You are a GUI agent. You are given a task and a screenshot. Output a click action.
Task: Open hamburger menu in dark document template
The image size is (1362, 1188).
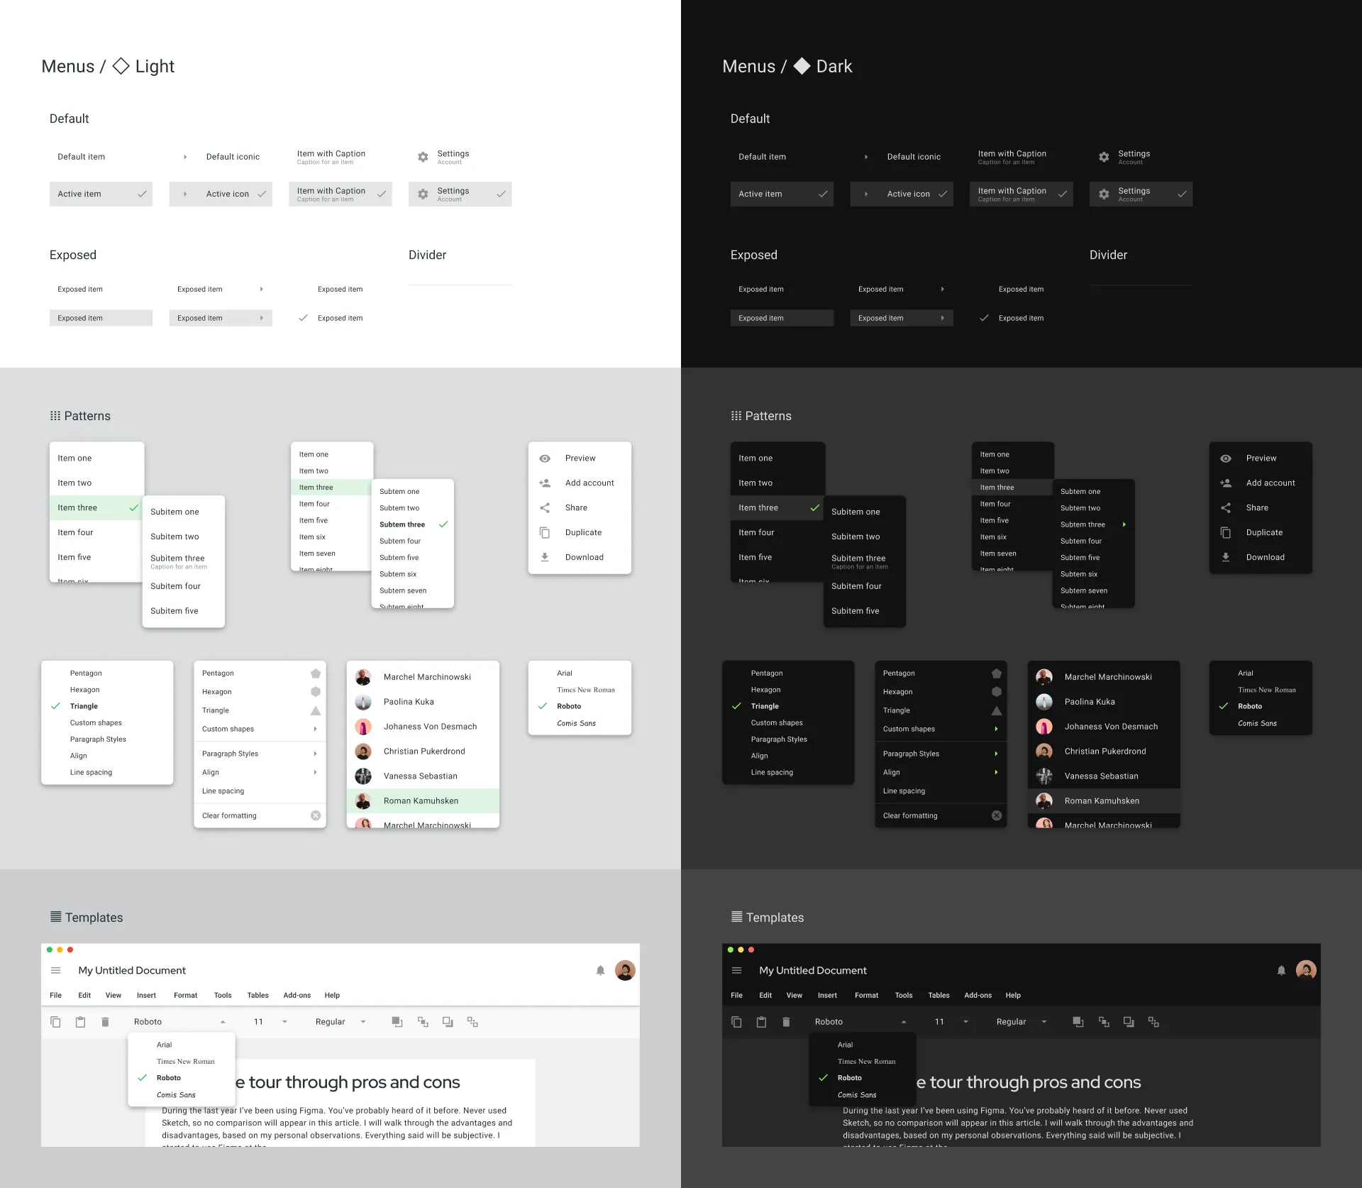point(736,970)
